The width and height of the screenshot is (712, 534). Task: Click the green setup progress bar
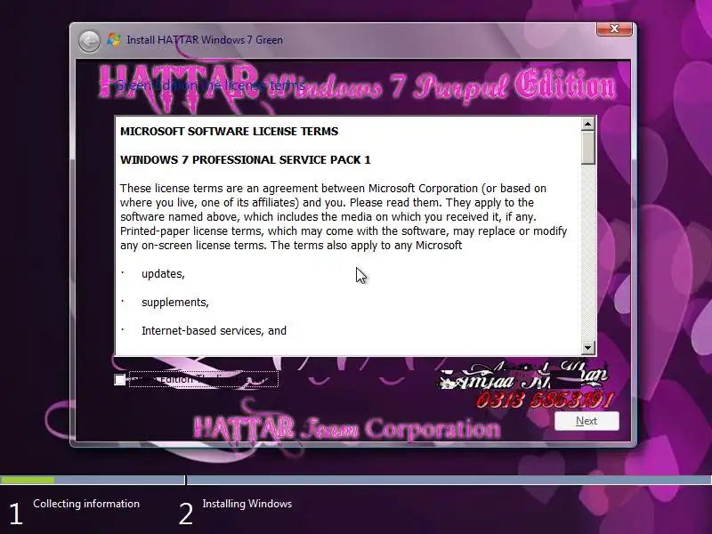click(x=28, y=480)
